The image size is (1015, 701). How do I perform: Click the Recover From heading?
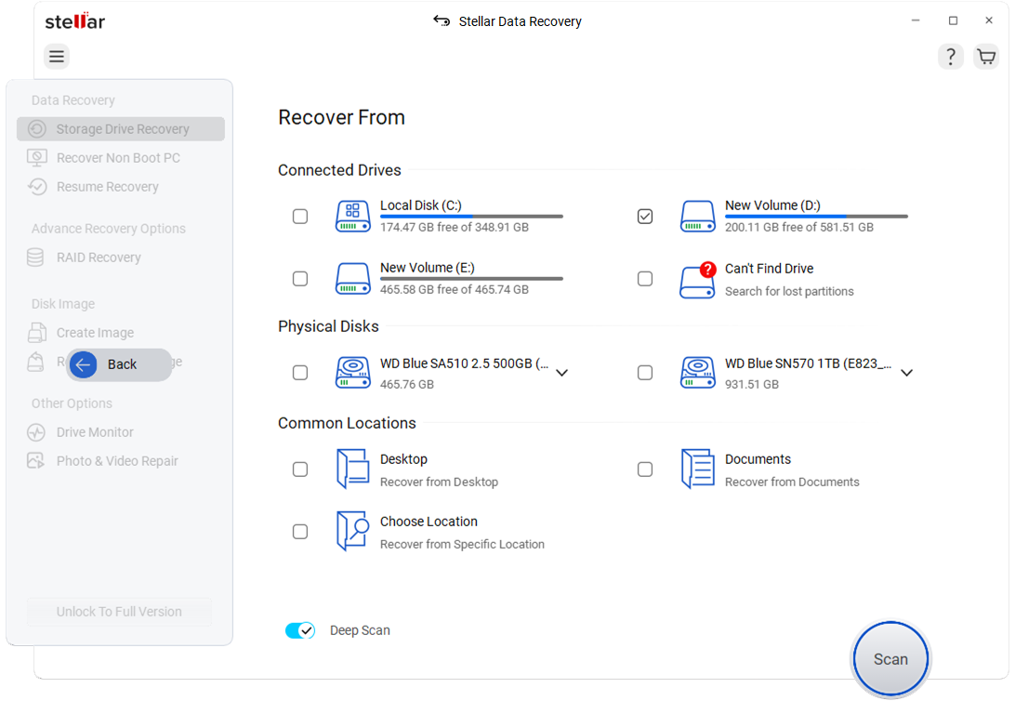[342, 117]
